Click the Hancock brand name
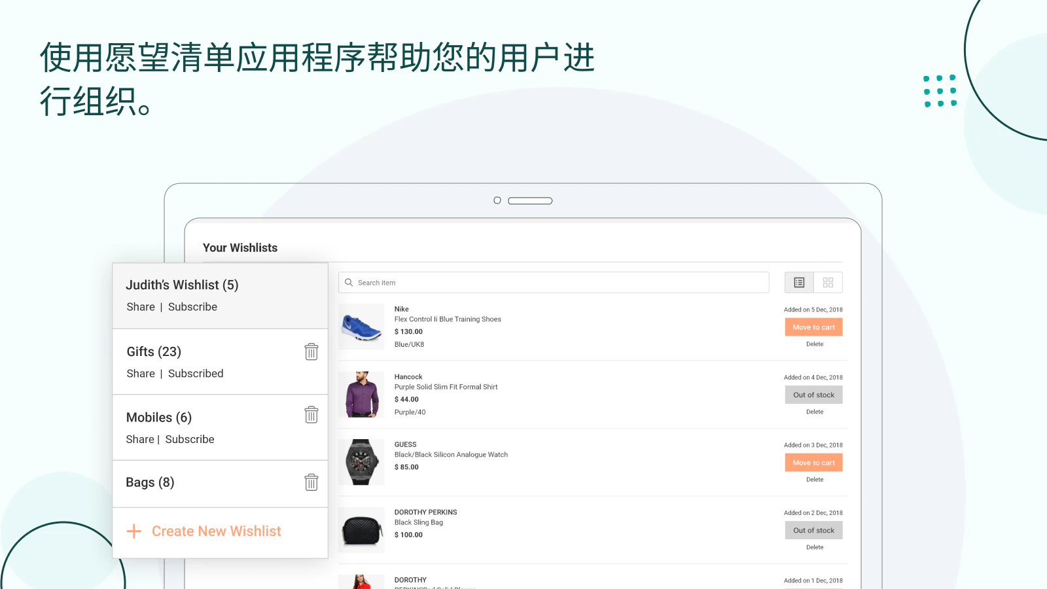This screenshot has width=1047, height=589. (x=408, y=377)
